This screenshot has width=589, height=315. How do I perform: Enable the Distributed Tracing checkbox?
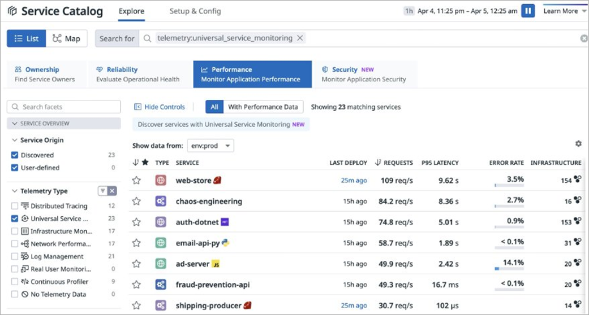click(15, 206)
